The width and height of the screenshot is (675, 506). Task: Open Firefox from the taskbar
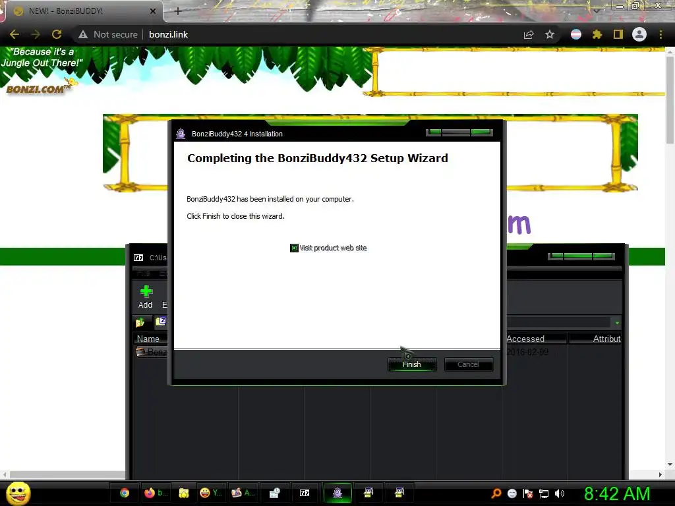[x=156, y=493]
